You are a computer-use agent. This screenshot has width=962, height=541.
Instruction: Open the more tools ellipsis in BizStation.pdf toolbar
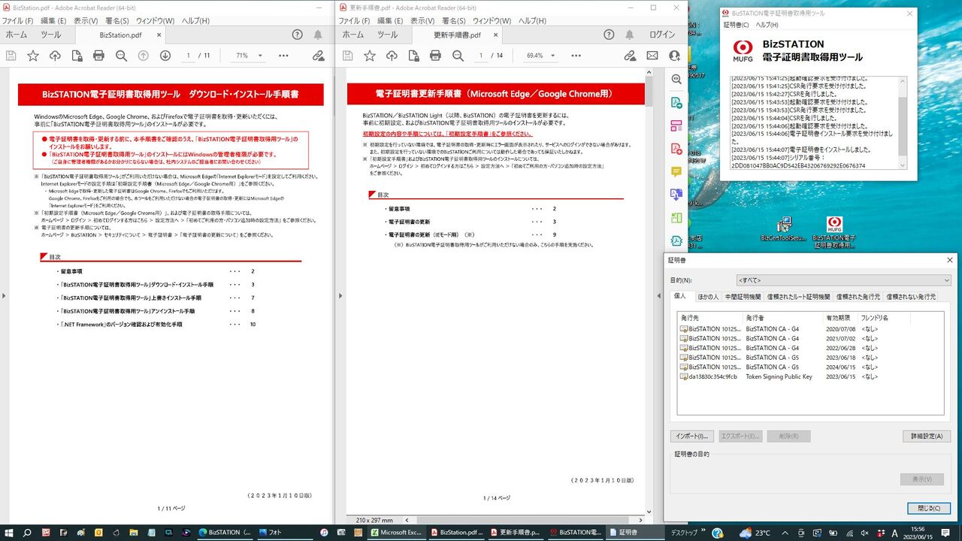(283, 56)
